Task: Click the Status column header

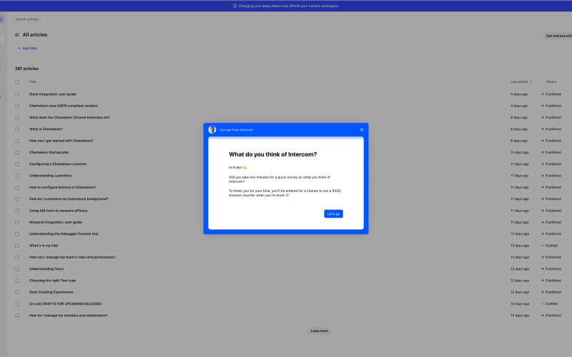Action: [x=551, y=82]
